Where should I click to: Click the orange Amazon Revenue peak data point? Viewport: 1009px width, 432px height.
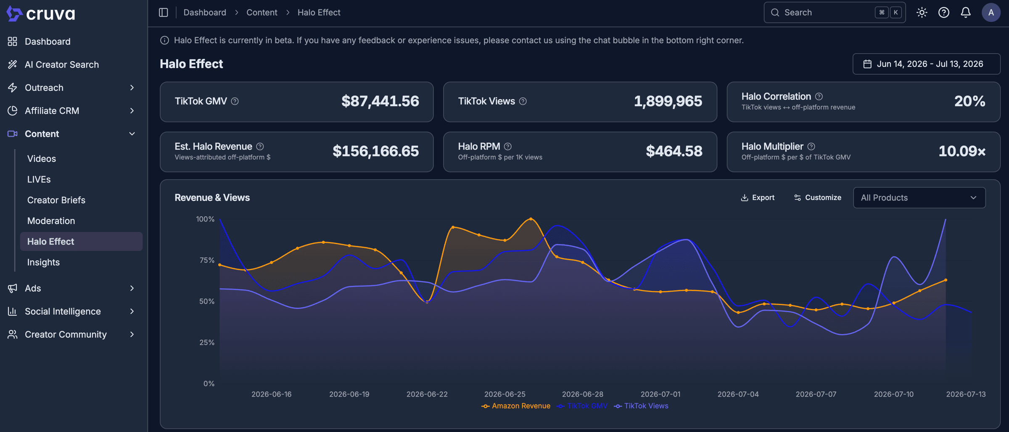[531, 219]
